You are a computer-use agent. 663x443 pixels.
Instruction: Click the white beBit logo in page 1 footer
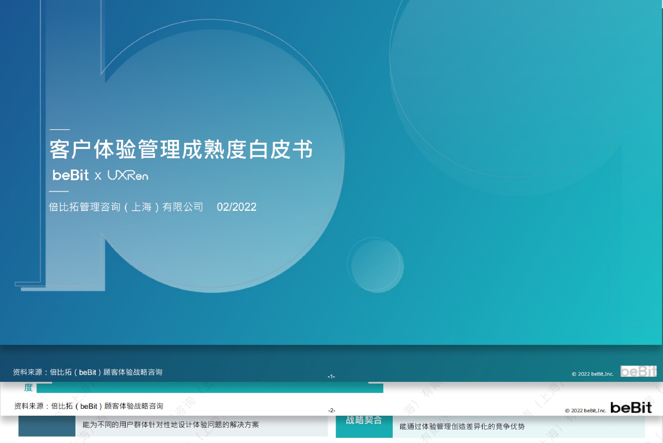point(638,371)
